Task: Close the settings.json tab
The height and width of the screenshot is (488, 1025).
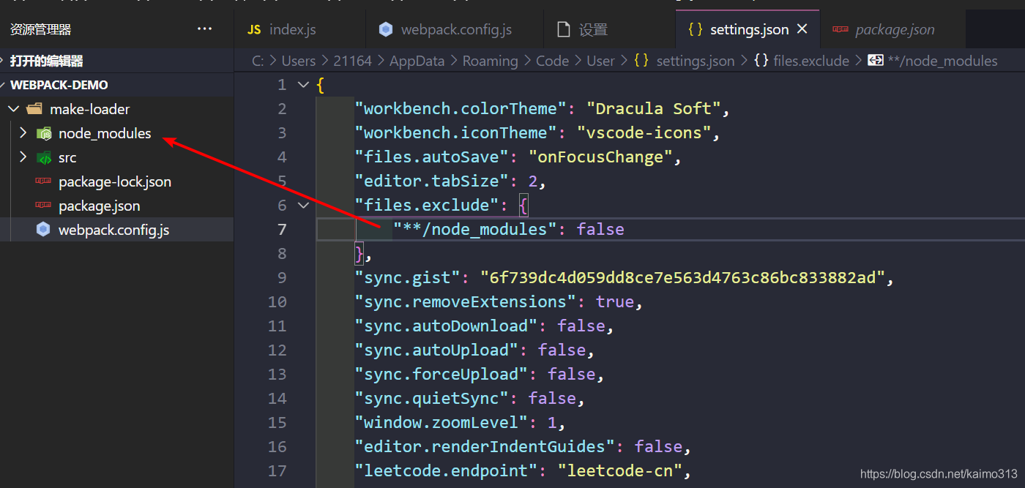Action: pyautogui.click(x=802, y=29)
